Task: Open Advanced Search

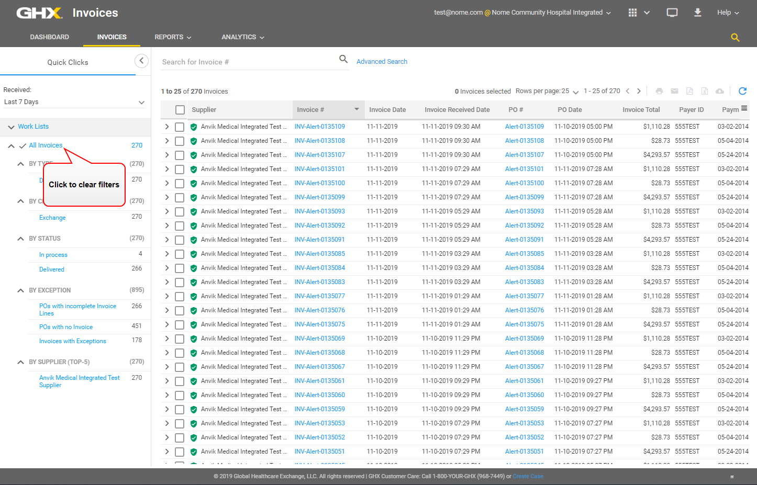Action: tap(382, 61)
